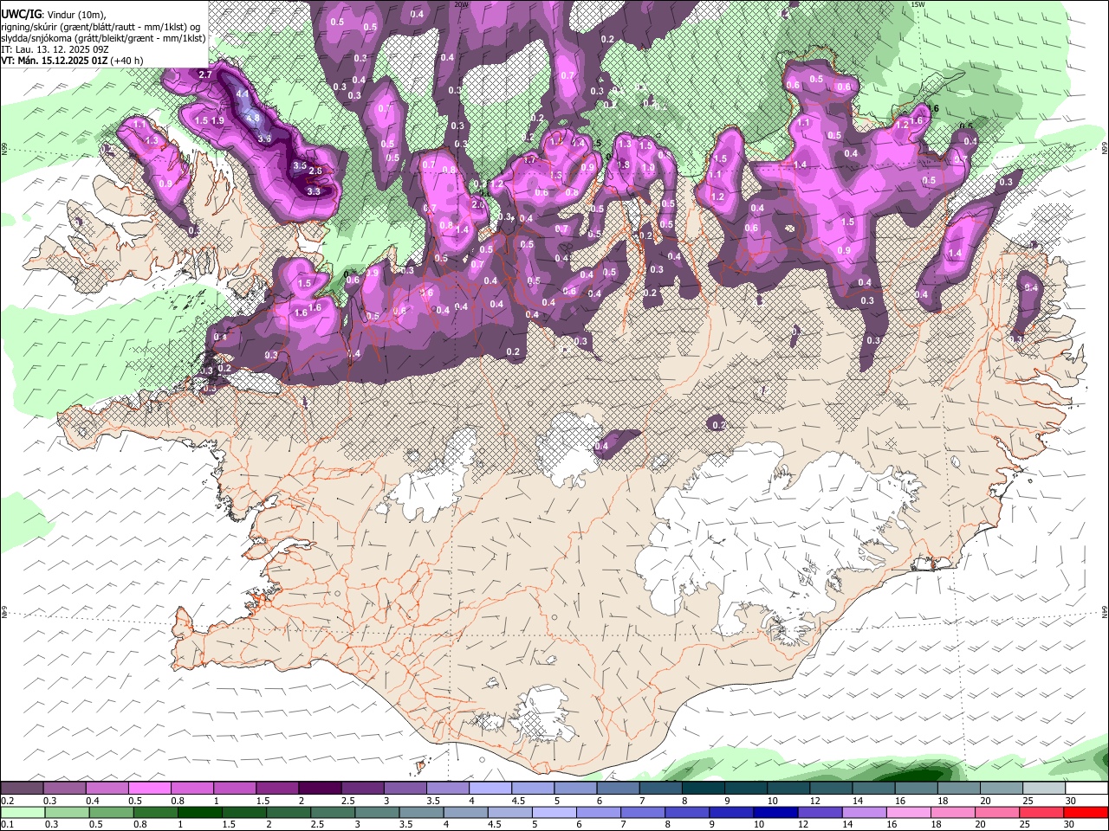Viewport: 1109px width, 831px height.
Task: Click the '2.7' precipitation value on the map
Action: pos(205,75)
